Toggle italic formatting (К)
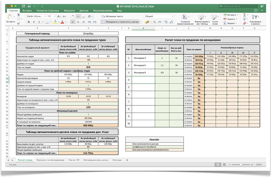This screenshot has width=271, height=177. (33, 23)
